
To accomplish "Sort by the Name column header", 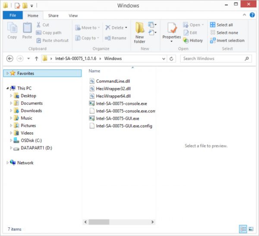I will tap(94, 71).
